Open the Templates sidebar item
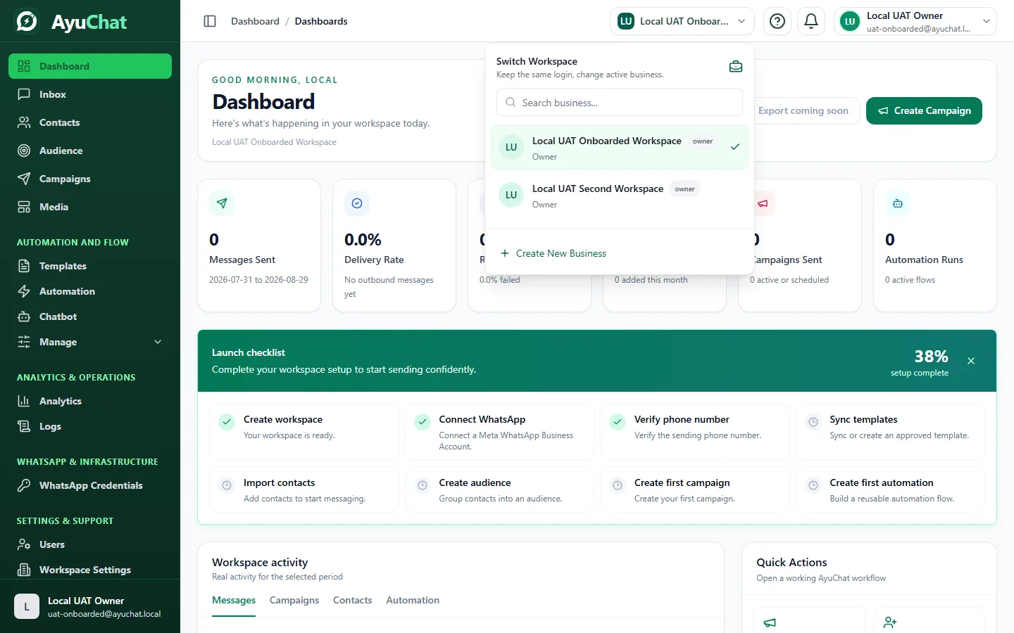1014x633 pixels. [x=90, y=266]
